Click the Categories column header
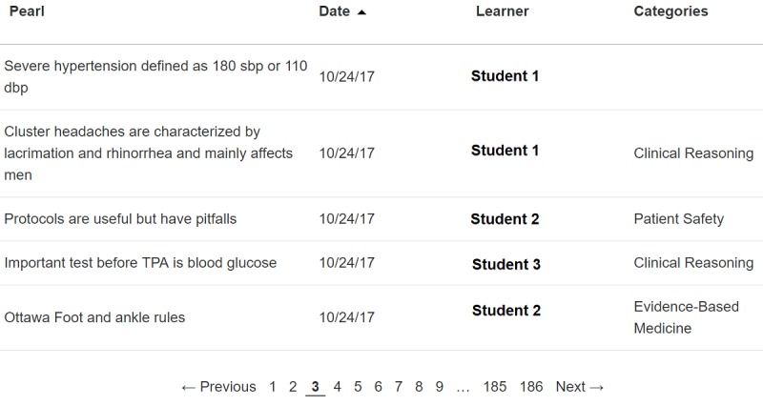The height and width of the screenshot is (406, 763). coord(670,11)
